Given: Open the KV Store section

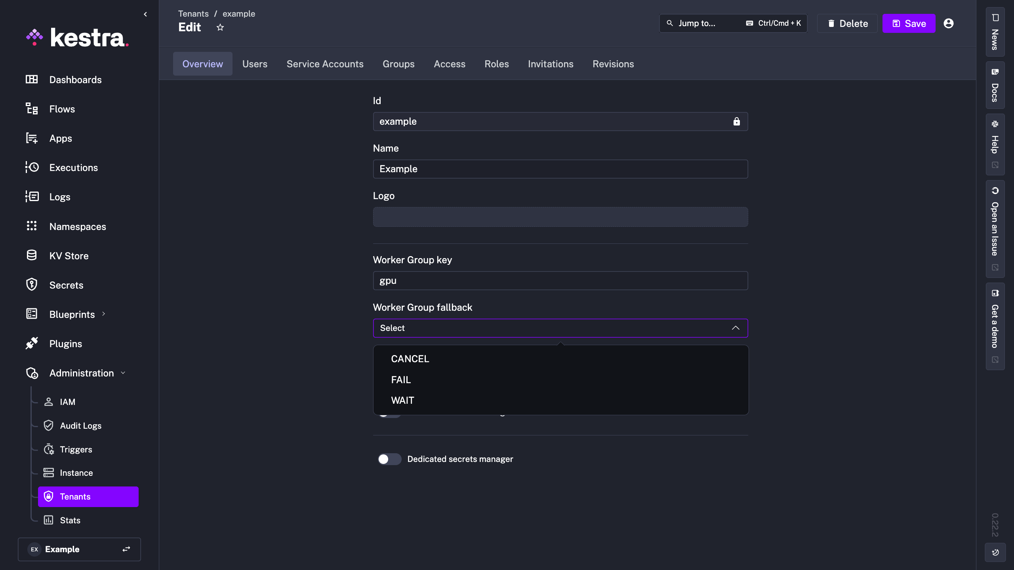Looking at the screenshot, I should (69, 255).
